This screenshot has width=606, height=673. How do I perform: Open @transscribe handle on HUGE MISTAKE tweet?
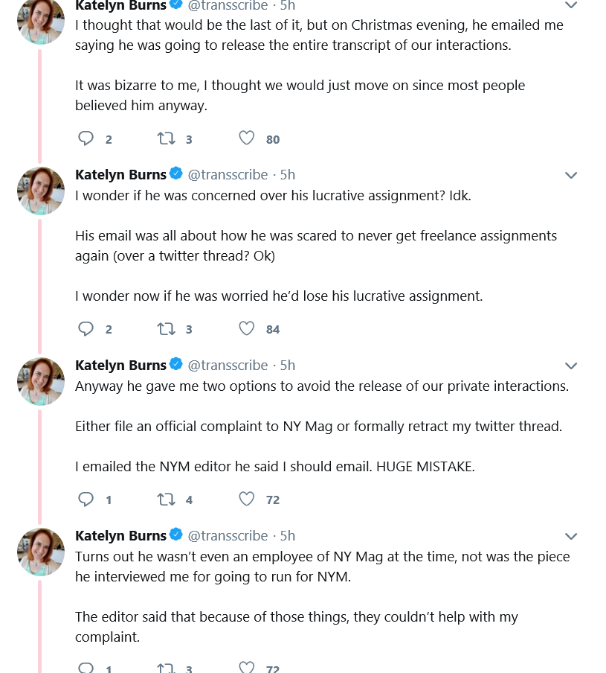pos(228,366)
